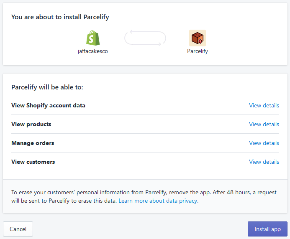This screenshot has height=239, width=290.
Task: Click the 'You are about to install Parcelify' heading
Action: pos(60,17)
